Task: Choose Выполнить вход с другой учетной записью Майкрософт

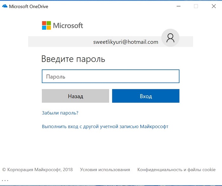Action: coord(105,126)
